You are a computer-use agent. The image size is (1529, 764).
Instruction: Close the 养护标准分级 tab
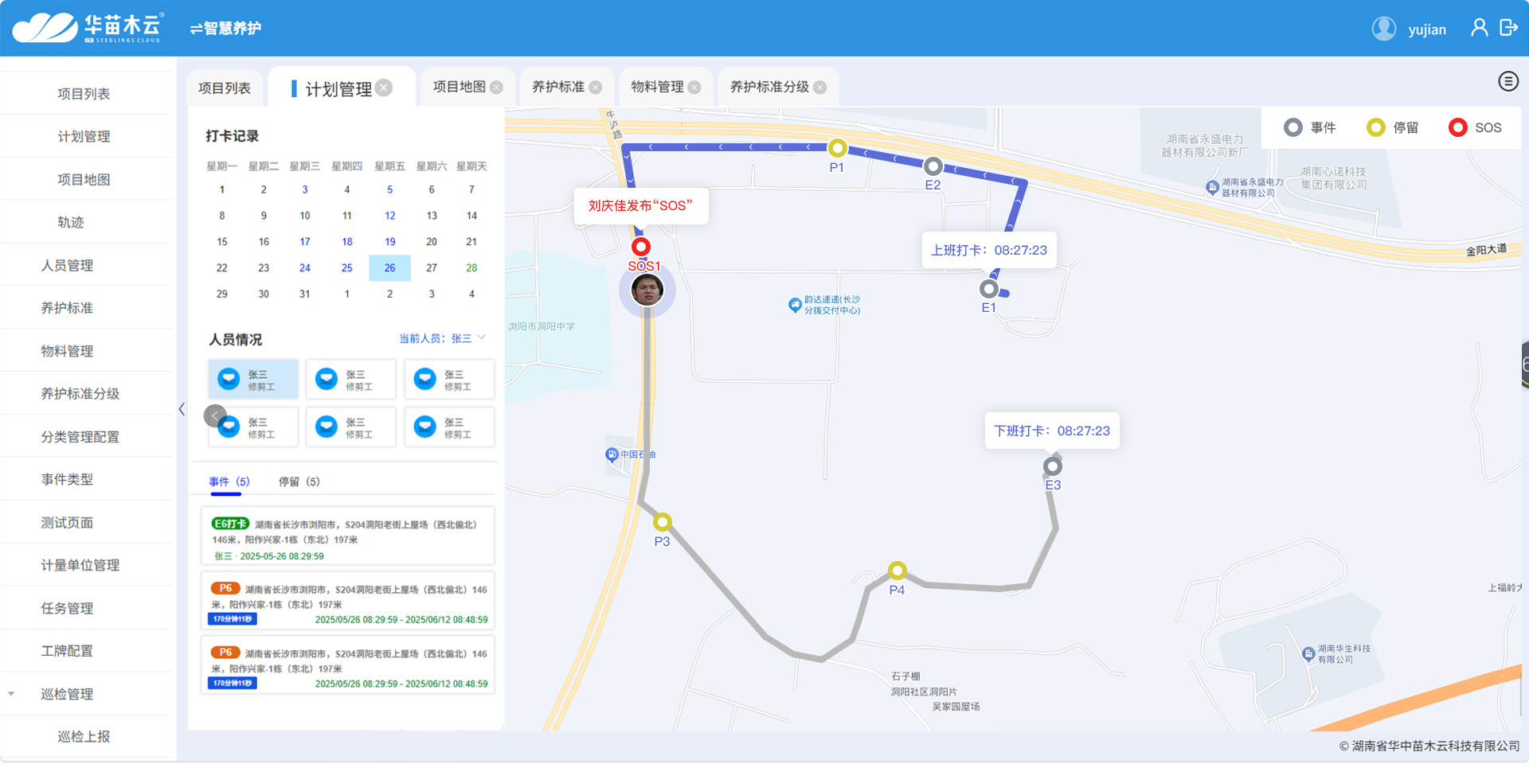(x=820, y=88)
